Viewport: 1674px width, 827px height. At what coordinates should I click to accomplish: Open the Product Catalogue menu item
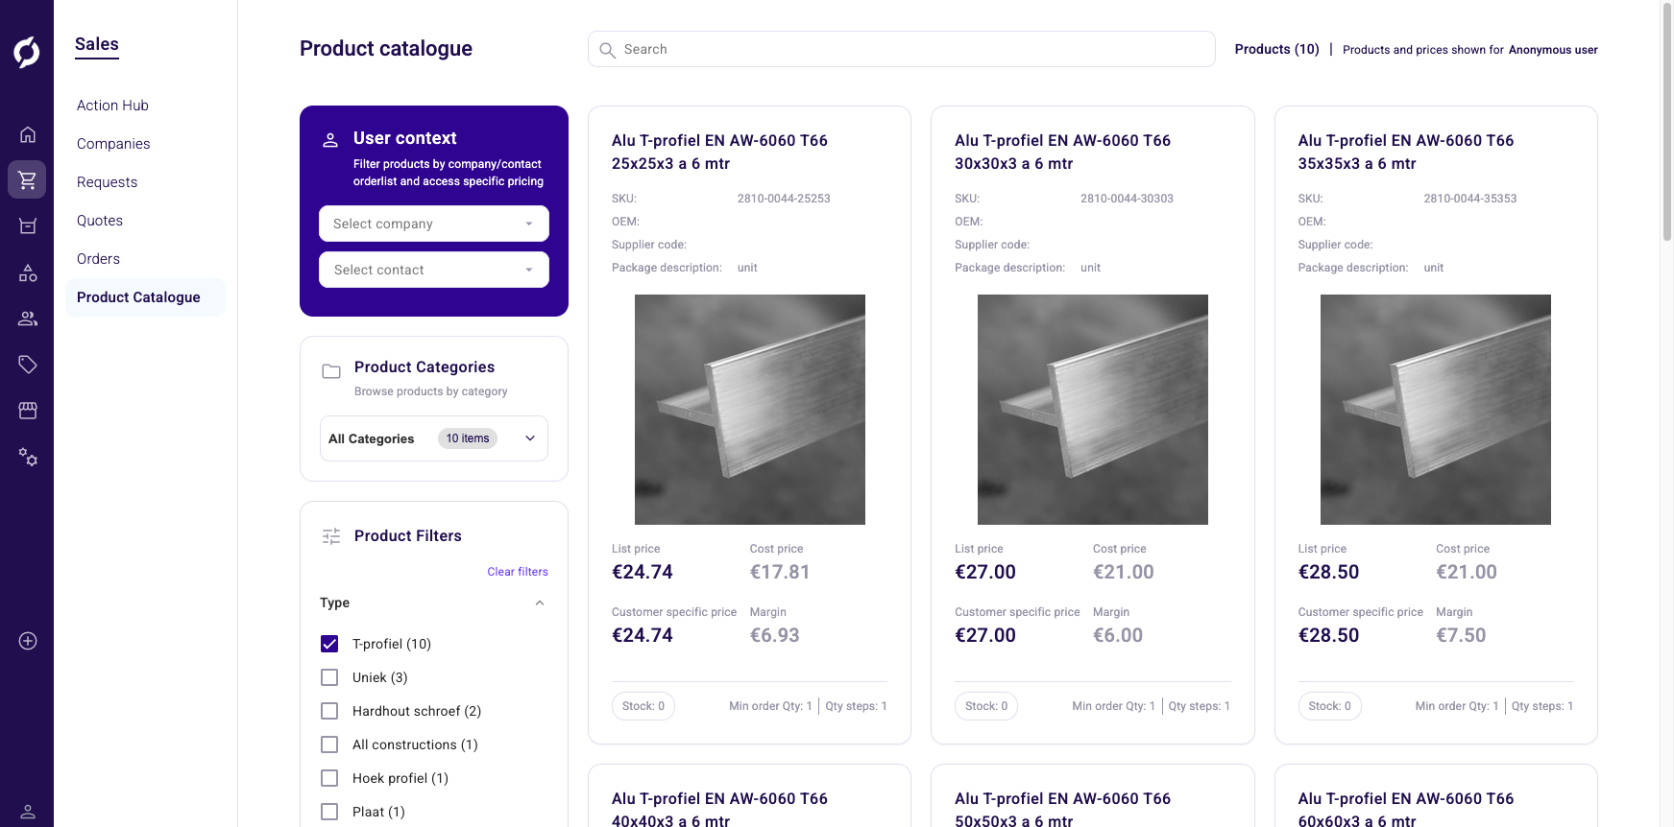click(139, 297)
